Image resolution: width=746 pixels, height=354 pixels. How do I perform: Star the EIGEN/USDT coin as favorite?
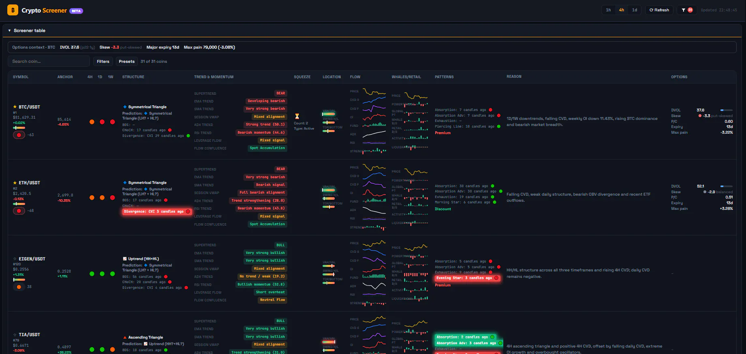click(15, 259)
